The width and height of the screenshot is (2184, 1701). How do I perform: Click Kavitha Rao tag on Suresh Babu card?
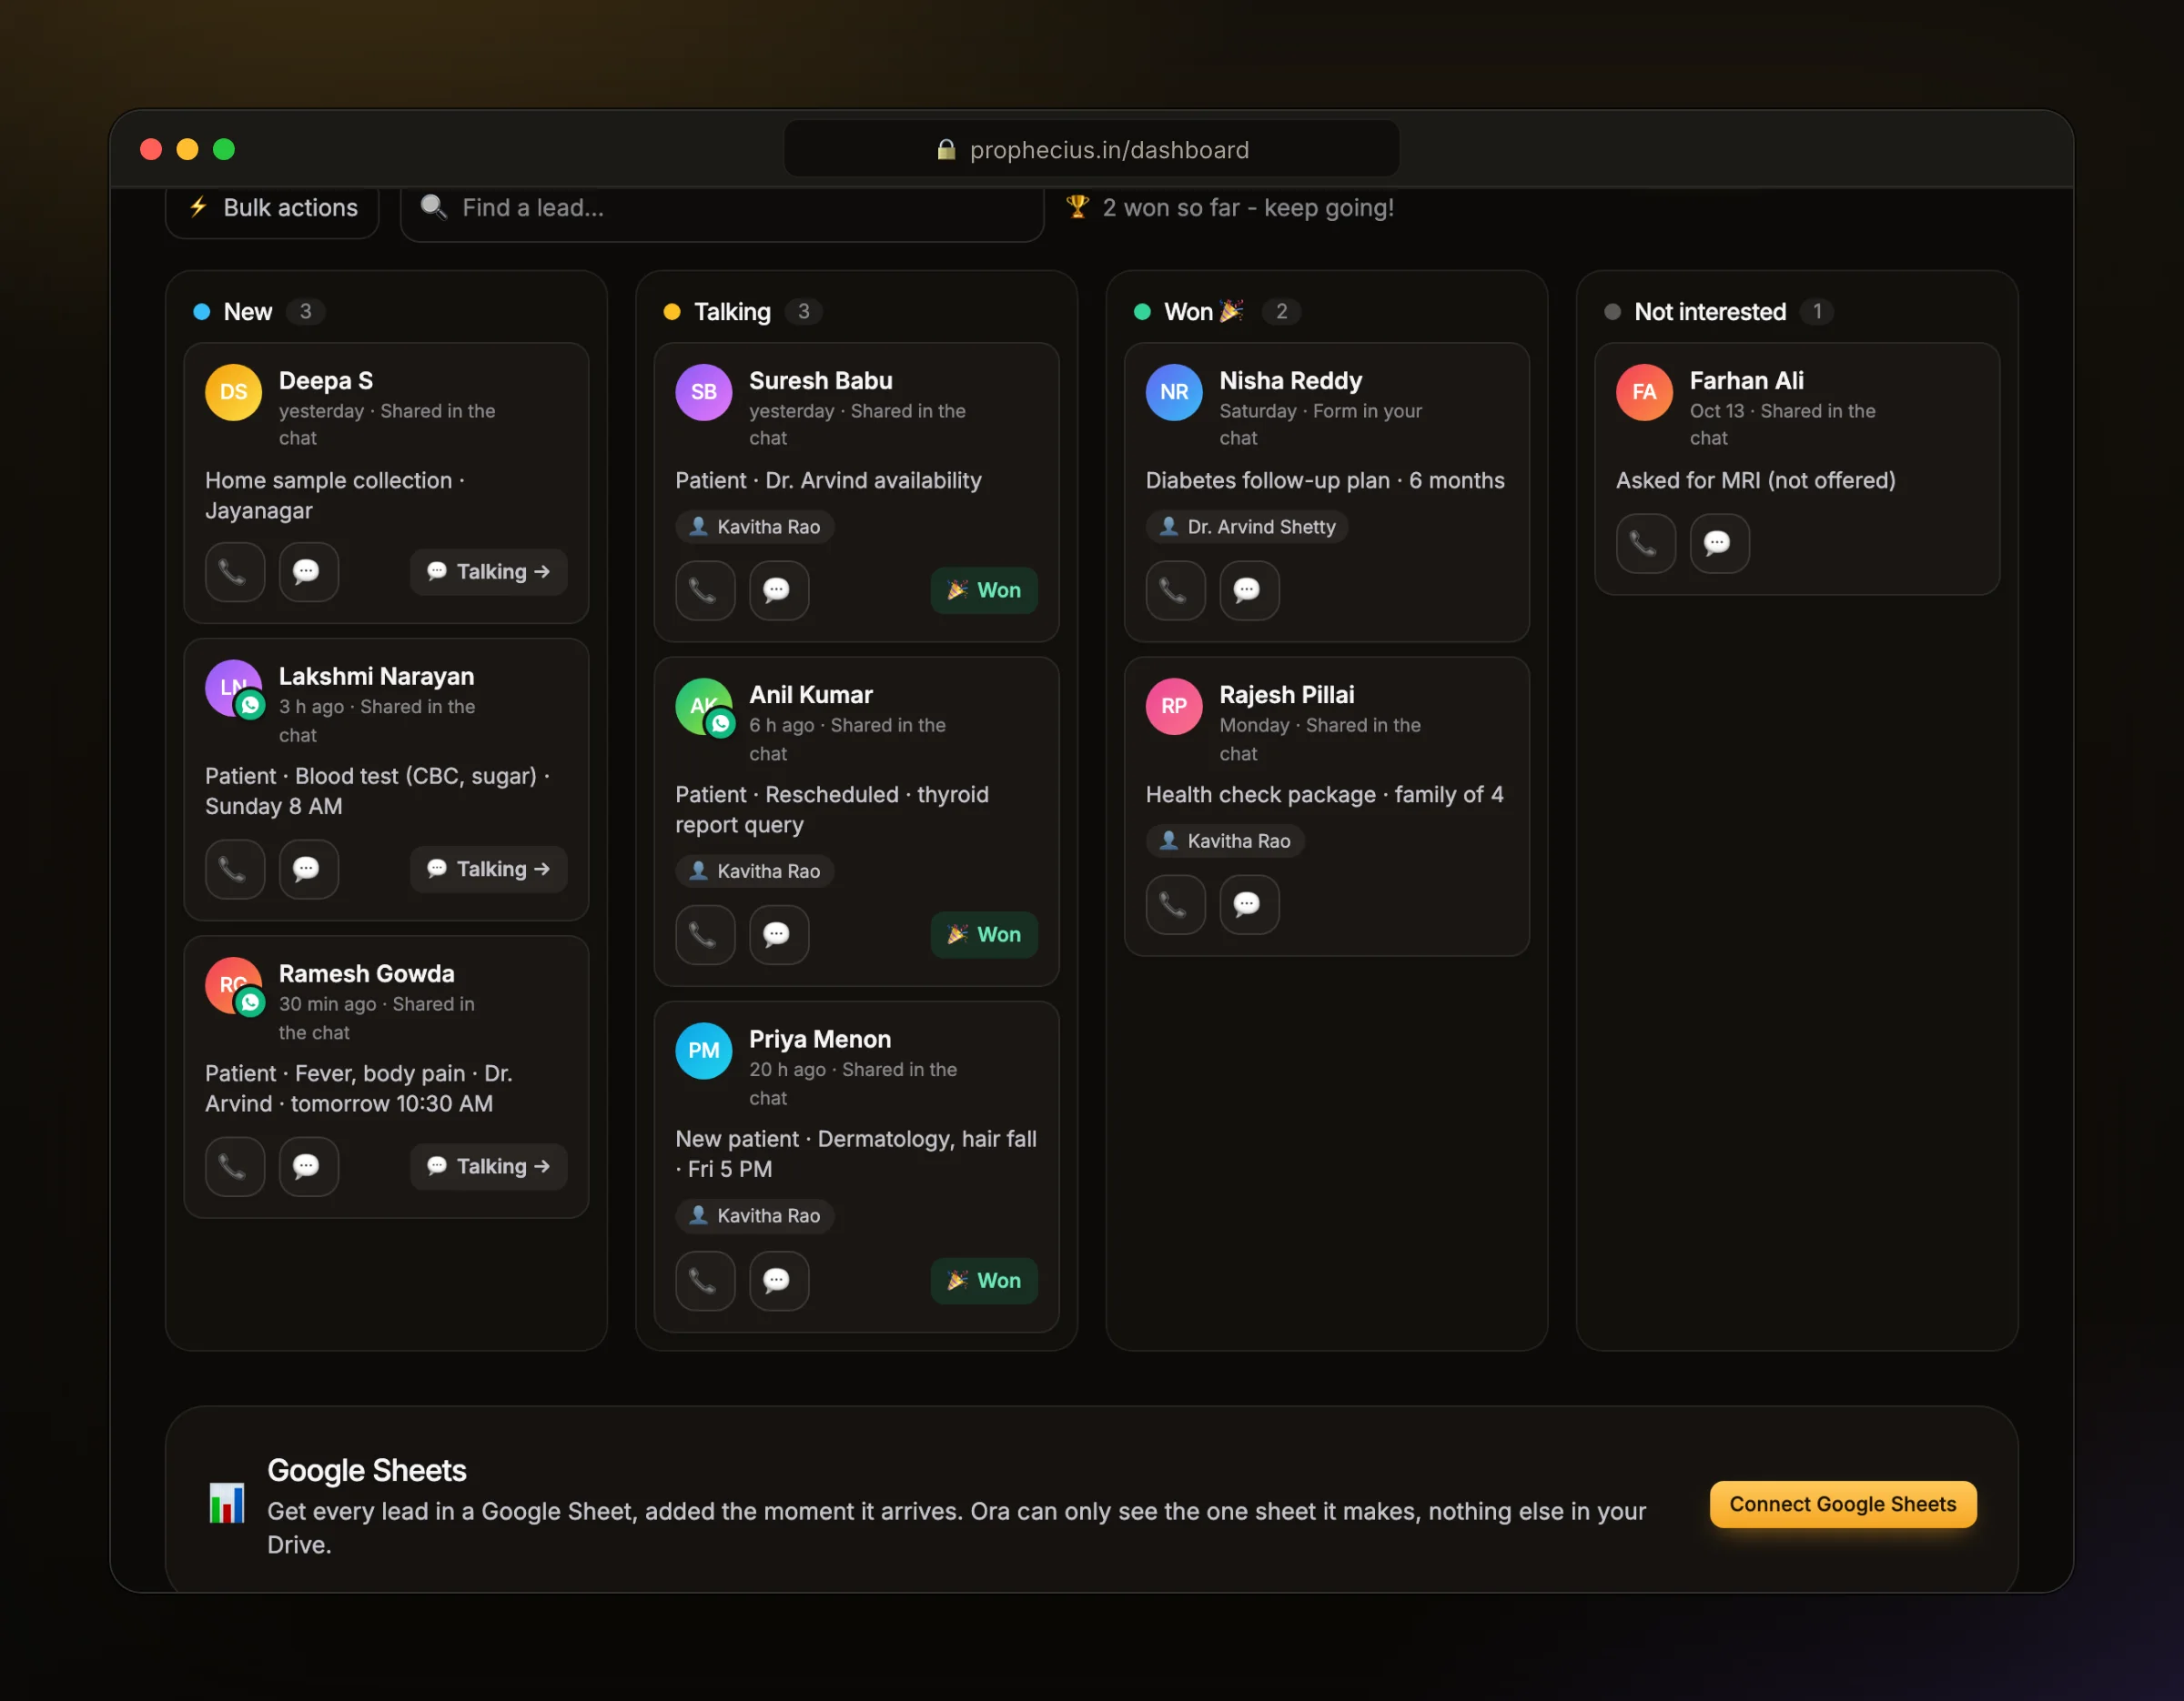pyautogui.click(x=755, y=527)
